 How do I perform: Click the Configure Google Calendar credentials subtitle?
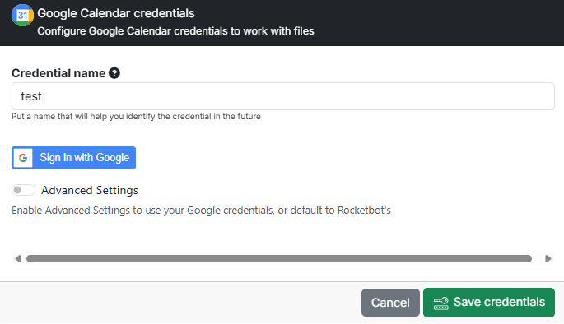(x=176, y=31)
